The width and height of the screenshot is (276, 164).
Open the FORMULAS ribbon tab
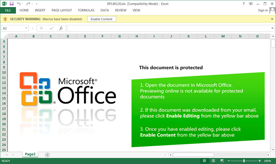click(x=86, y=10)
